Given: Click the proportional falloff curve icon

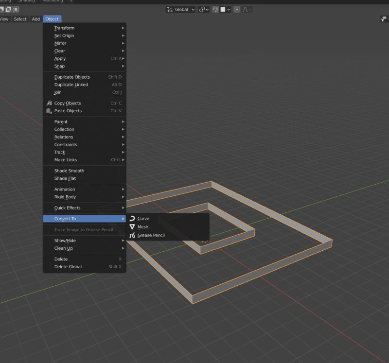Looking at the screenshot, I should pyautogui.click(x=245, y=9).
